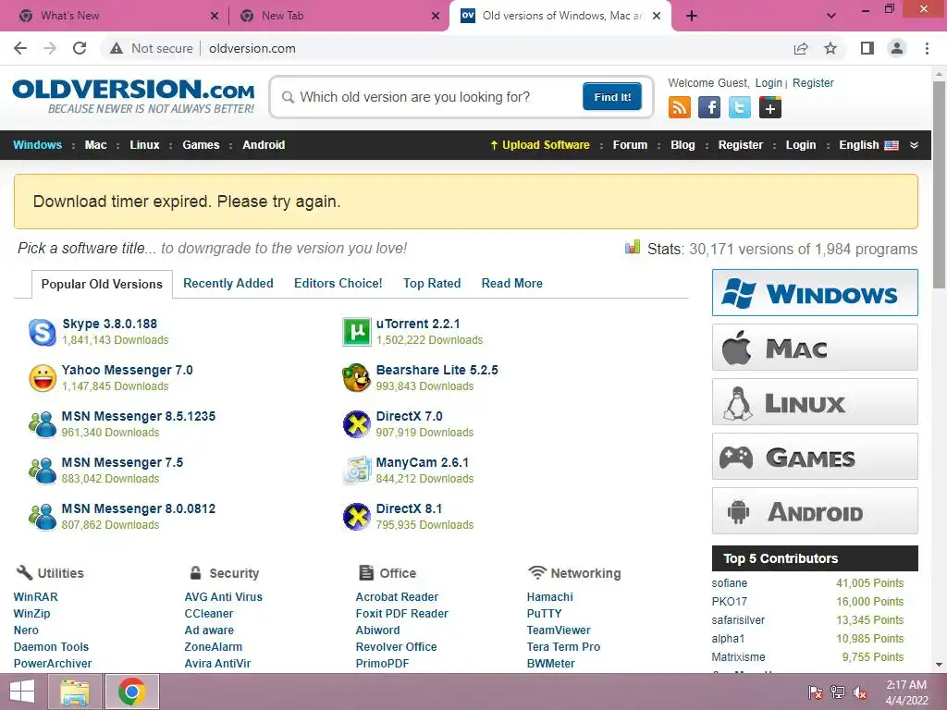Open File Explorer from the taskbar

point(75,692)
